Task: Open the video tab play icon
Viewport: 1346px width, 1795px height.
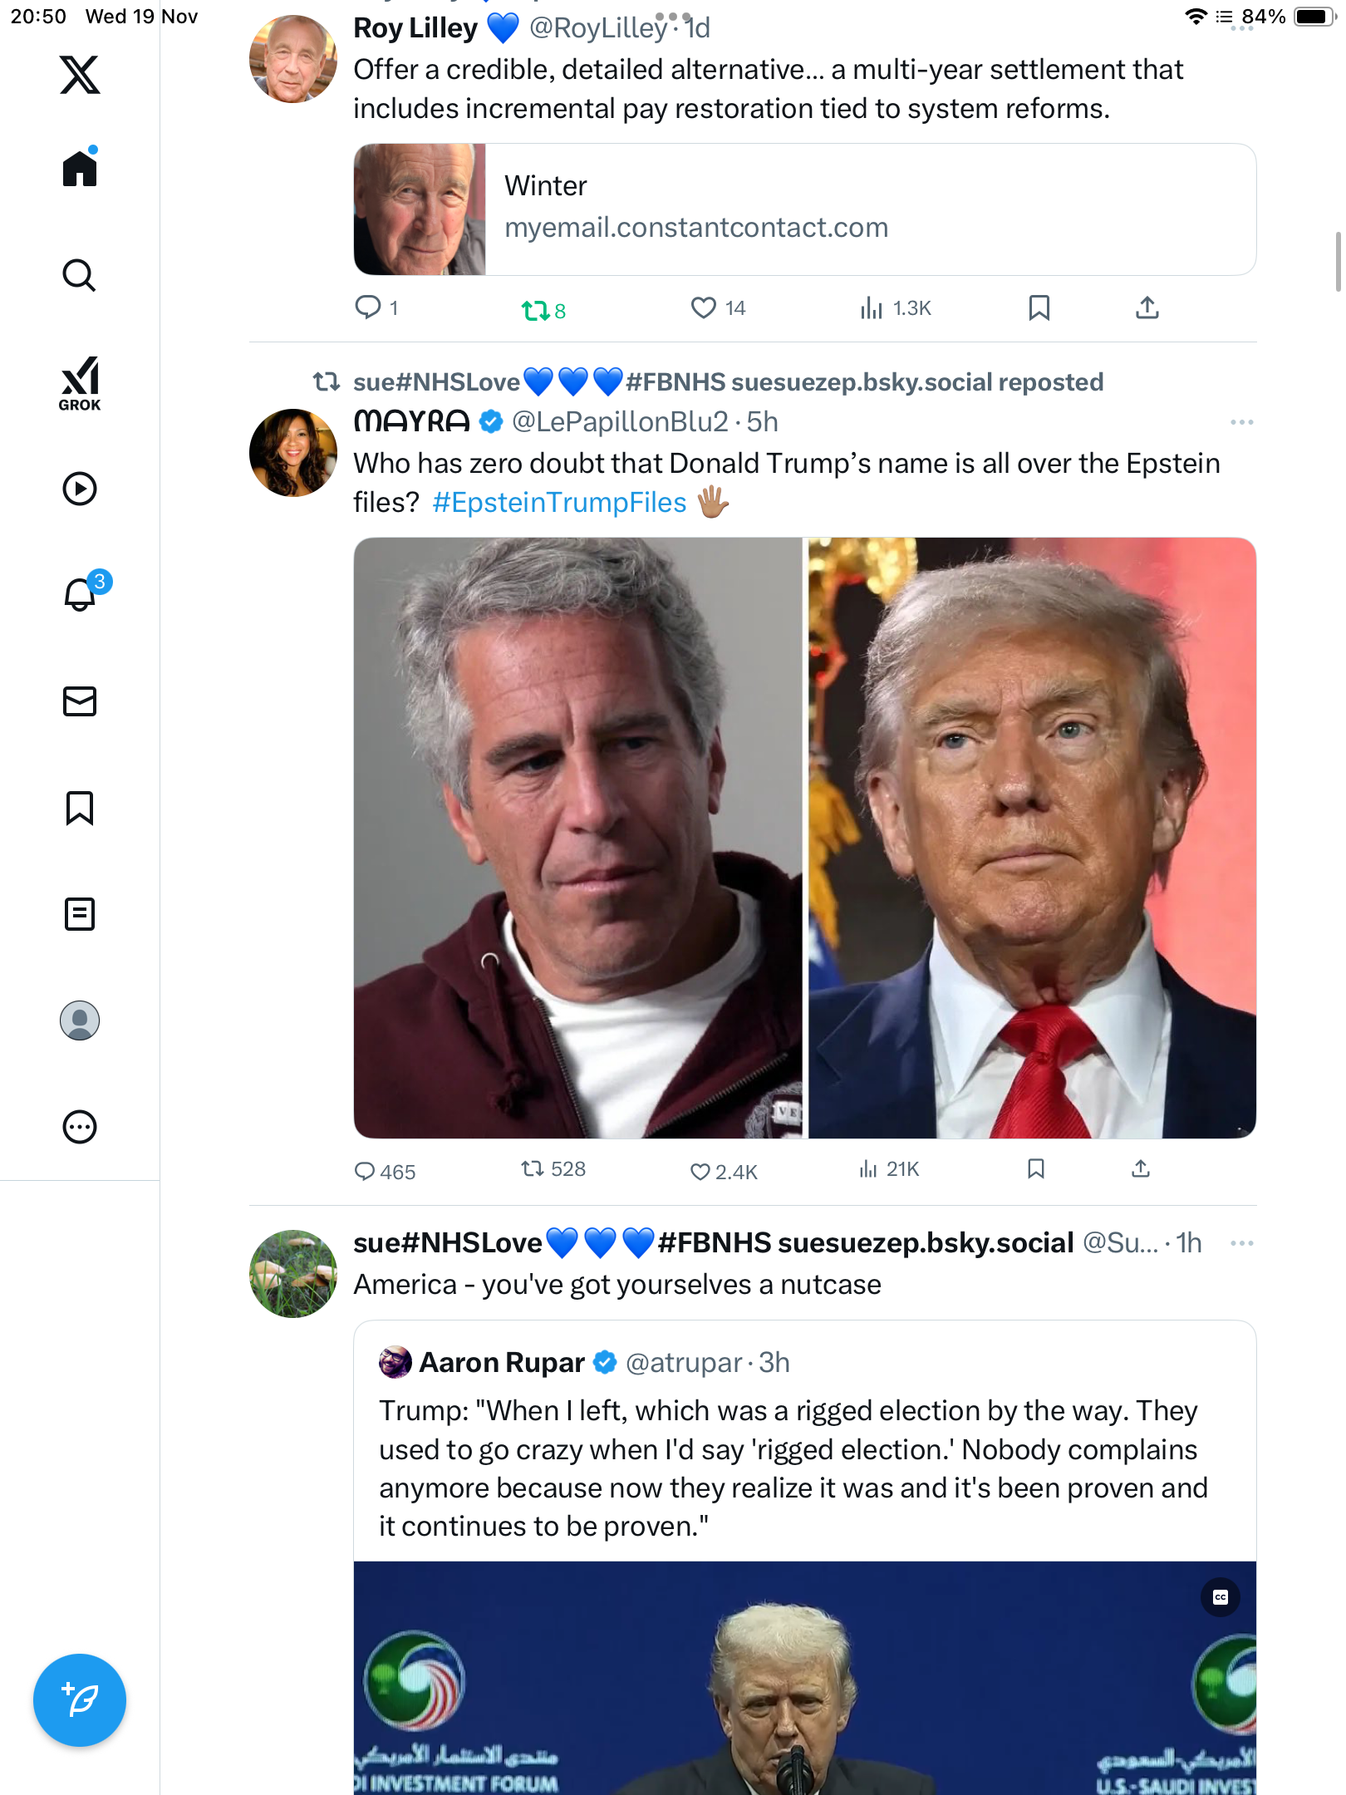Action: [x=80, y=489]
